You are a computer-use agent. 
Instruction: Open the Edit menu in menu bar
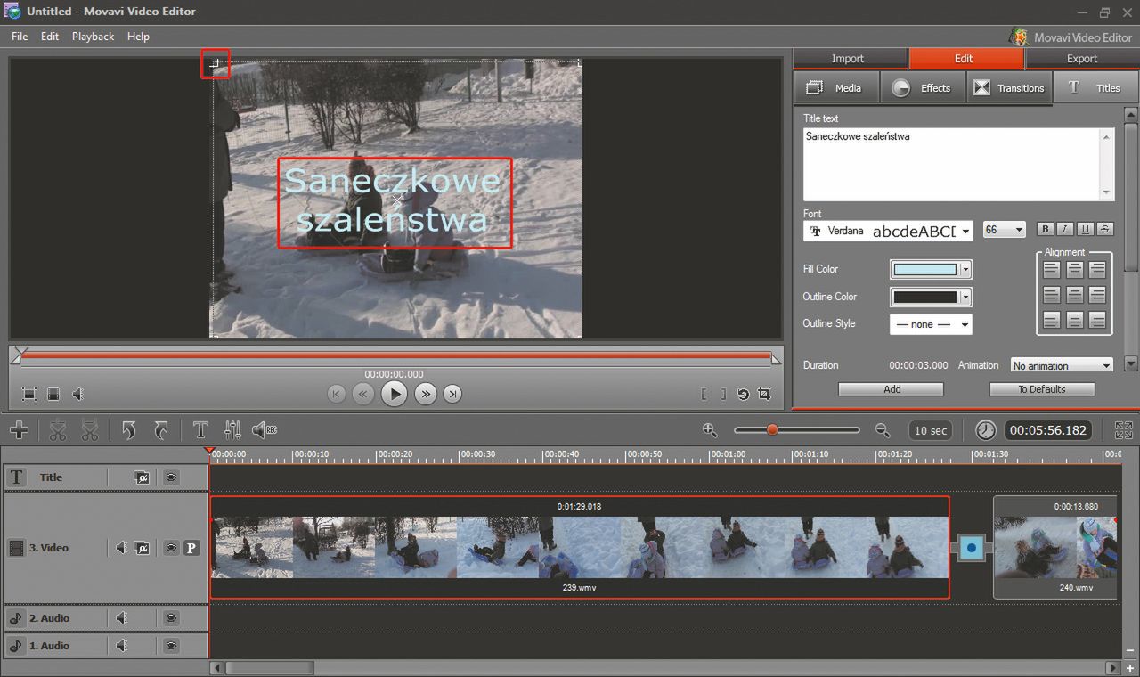(x=50, y=37)
